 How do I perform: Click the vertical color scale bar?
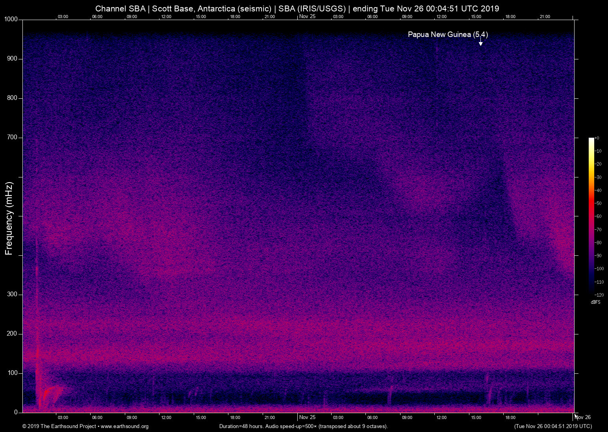[x=591, y=216]
